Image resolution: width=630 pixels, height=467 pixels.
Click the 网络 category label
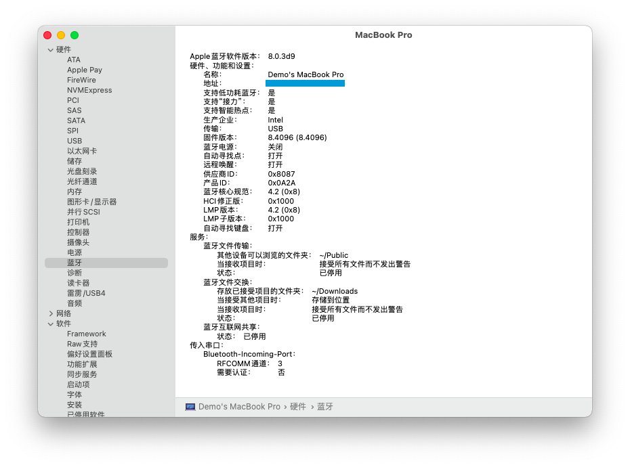click(x=64, y=313)
